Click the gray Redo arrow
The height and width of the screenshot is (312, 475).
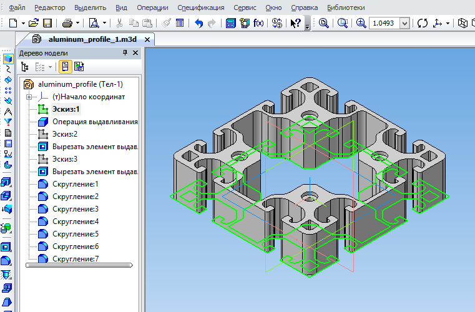point(212,23)
